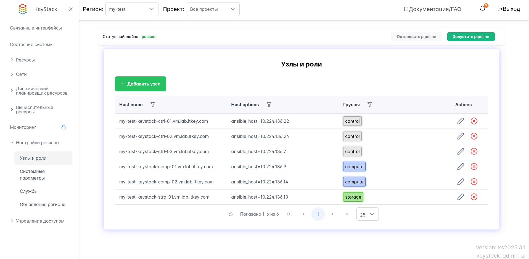Refresh the table with reload icon

pos(231,214)
